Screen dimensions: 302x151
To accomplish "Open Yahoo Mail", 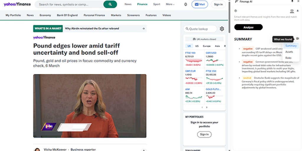I will point(200,4).
